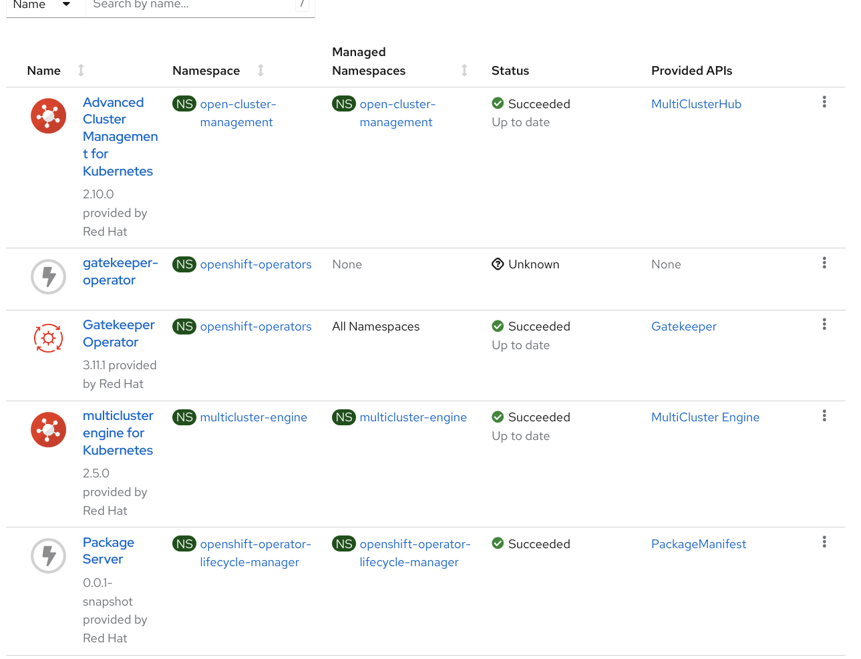Click Advanced Cluster Management operator logo icon
Viewport: 861px width, 659px height.
48,116
